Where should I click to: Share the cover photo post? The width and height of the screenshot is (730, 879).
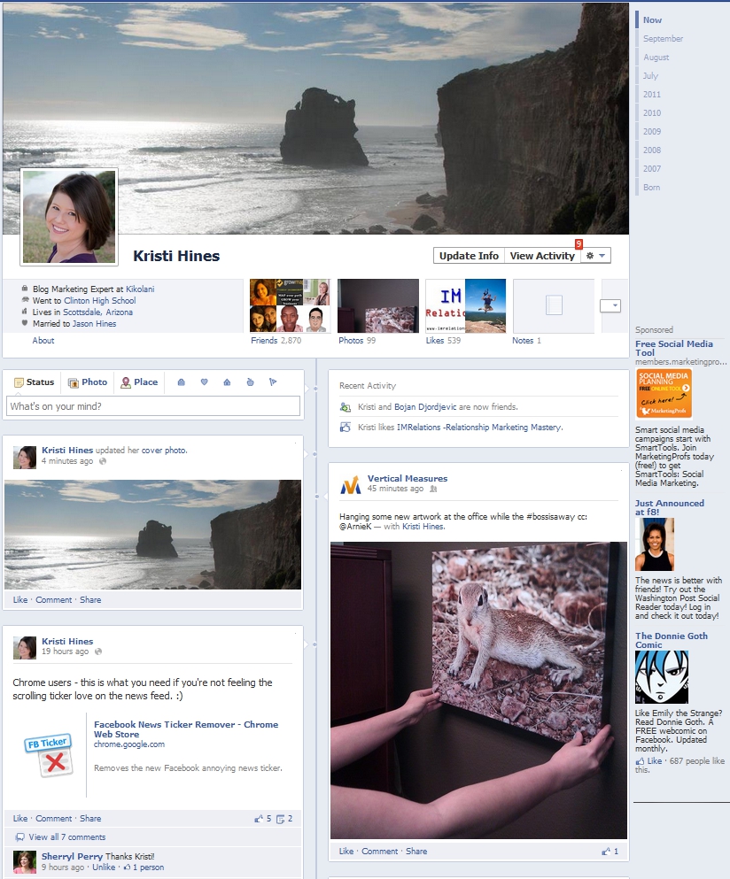pos(90,600)
